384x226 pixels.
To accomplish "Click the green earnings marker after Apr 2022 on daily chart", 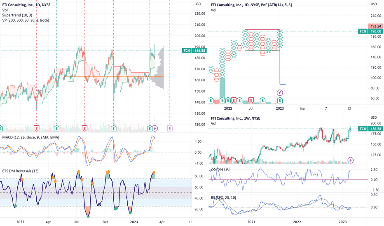I will [x=56, y=128].
